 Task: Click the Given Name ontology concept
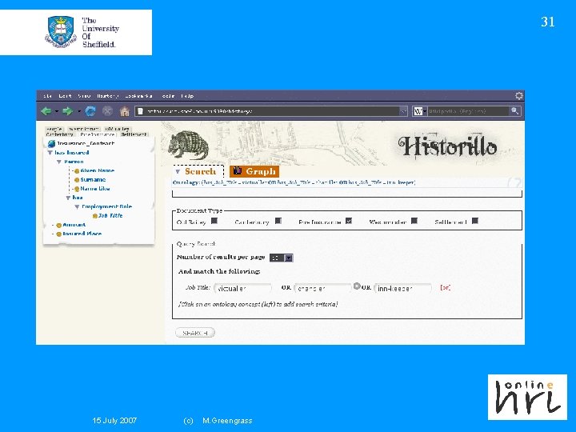click(98, 171)
